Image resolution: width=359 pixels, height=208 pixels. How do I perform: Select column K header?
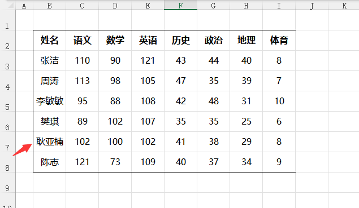[343, 6]
